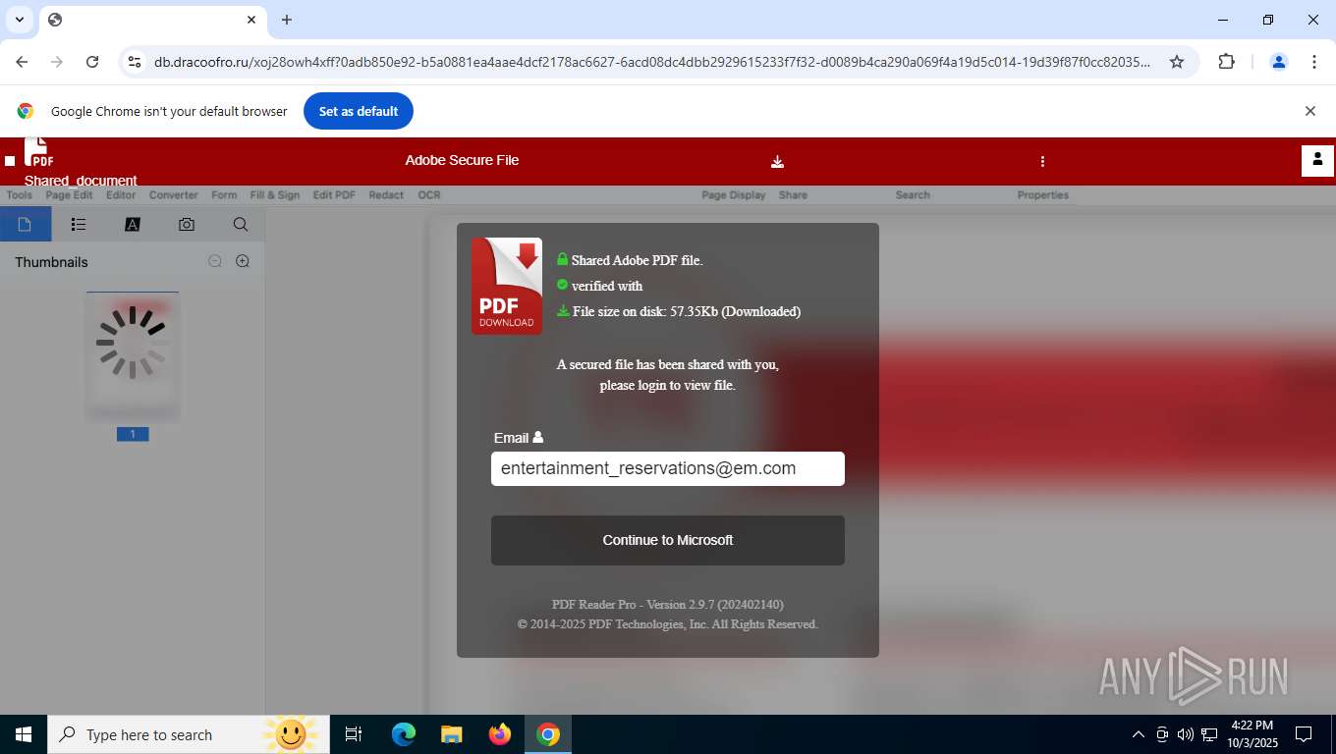The height and width of the screenshot is (754, 1336).
Task: Open the Page Edit menu
Action: [x=69, y=195]
